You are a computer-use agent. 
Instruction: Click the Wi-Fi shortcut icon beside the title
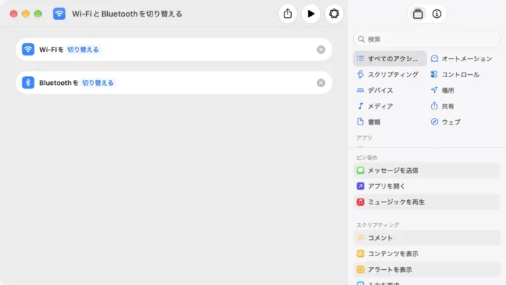pos(59,14)
